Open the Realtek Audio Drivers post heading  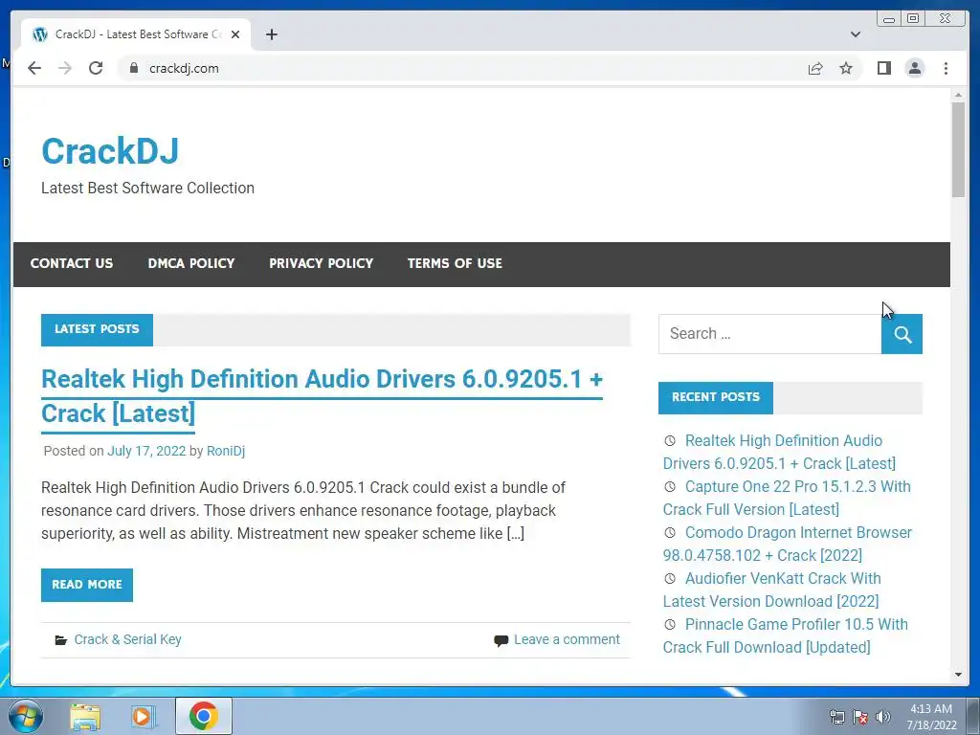pyautogui.click(x=322, y=396)
